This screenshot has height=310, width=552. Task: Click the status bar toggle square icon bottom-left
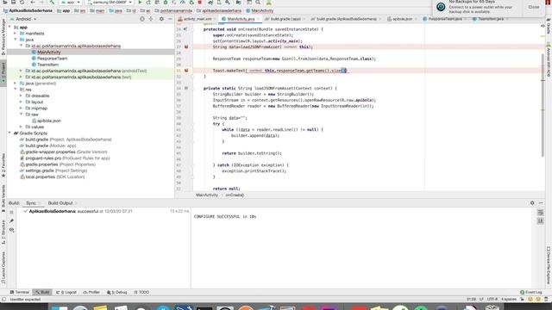coord(4,300)
